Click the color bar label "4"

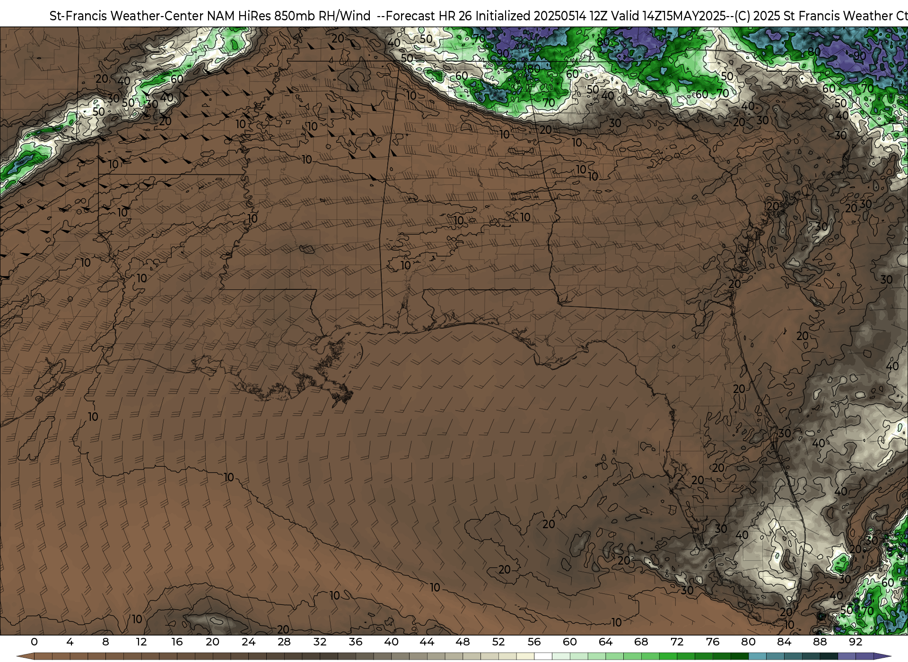click(x=70, y=642)
